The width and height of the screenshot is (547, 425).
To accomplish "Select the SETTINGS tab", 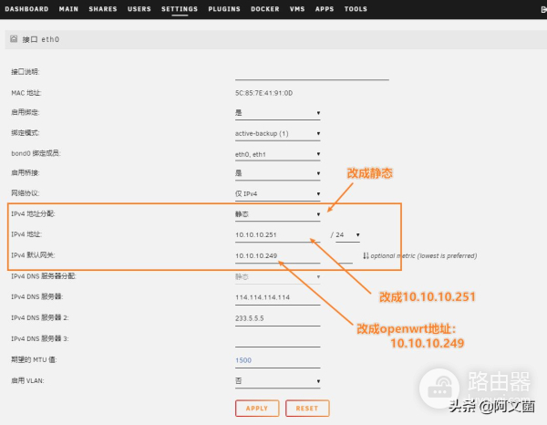I will 180,9.
